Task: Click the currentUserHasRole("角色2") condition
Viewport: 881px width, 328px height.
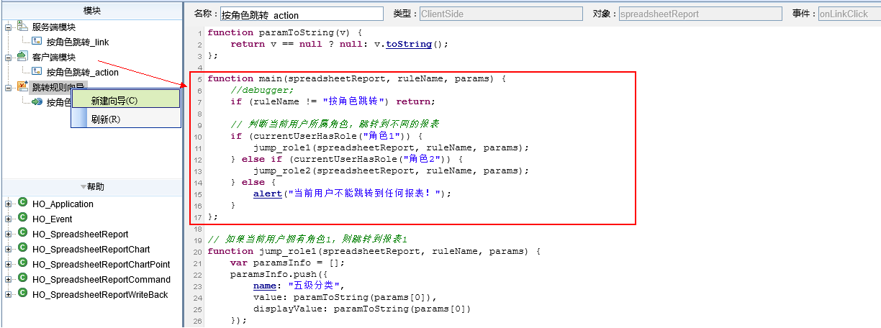Action: 372,159
